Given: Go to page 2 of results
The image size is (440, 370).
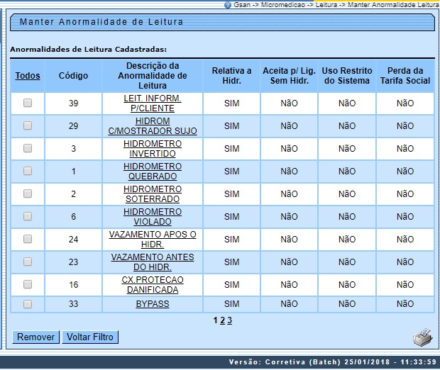Looking at the screenshot, I should point(222,320).
